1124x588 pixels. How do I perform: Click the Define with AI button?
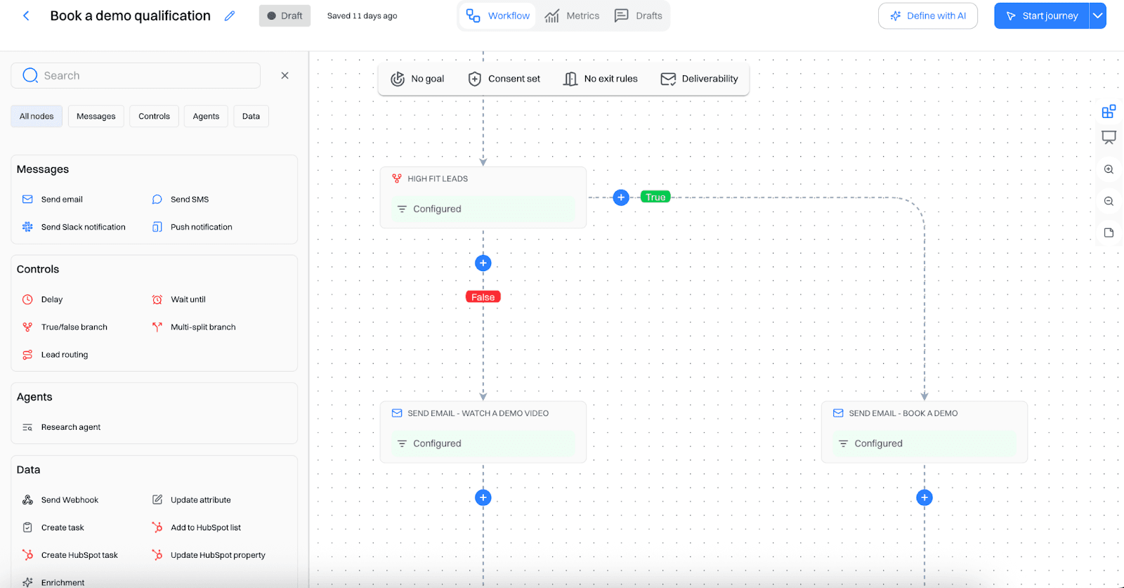(927, 15)
